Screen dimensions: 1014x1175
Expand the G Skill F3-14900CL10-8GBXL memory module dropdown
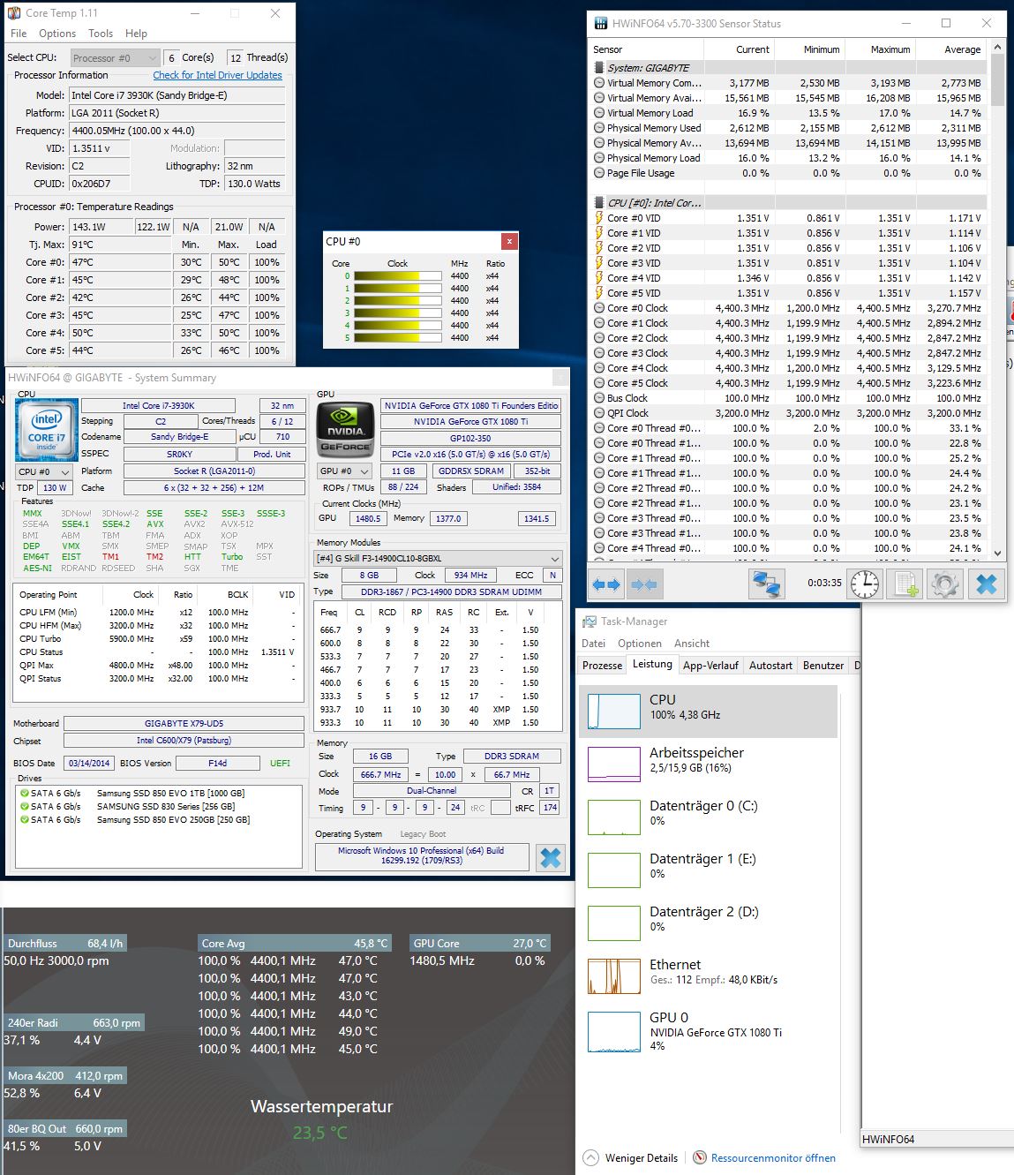tap(439, 559)
